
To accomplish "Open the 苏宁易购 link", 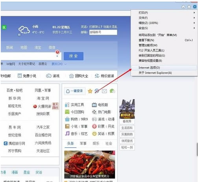I will 15,151.
